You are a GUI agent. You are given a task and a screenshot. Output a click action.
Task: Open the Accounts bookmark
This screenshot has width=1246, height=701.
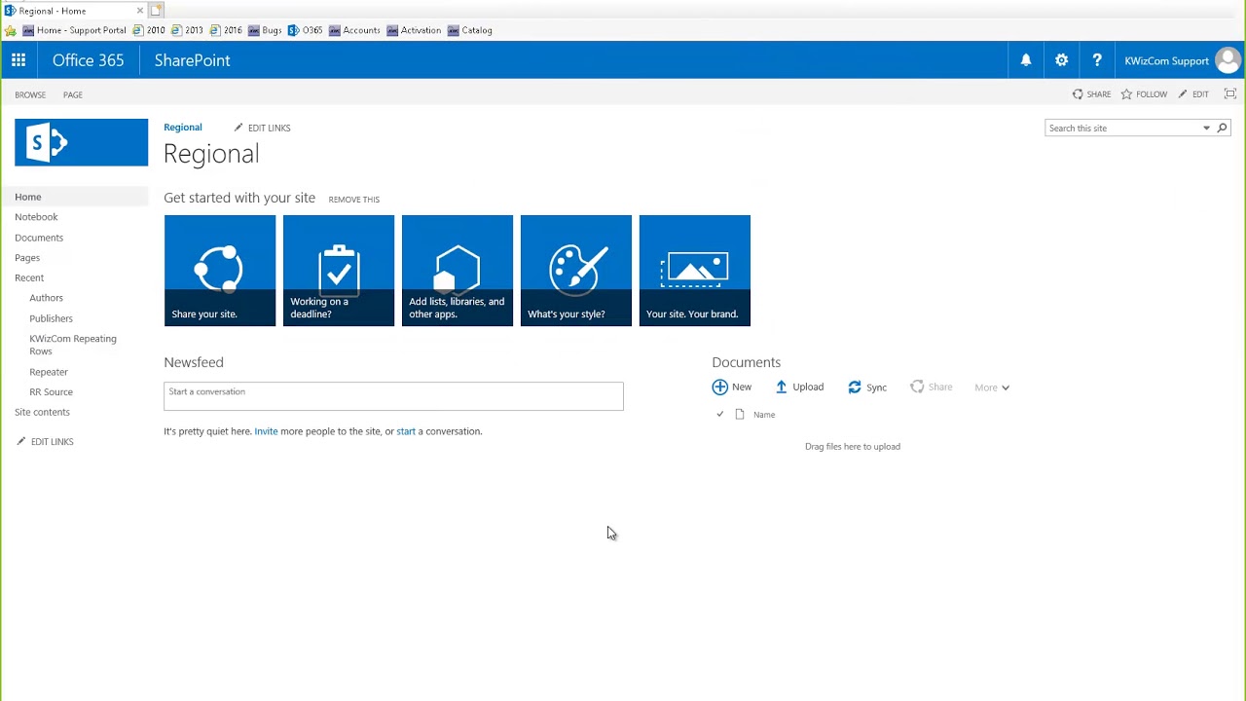point(354,30)
